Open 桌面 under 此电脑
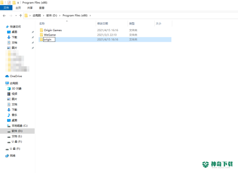 [x=14, y=120]
